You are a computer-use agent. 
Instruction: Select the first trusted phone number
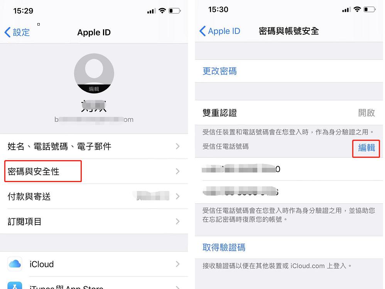click(x=289, y=169)
